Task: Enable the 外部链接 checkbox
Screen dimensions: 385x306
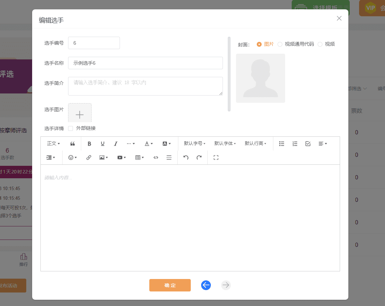Action: [70, 128]
